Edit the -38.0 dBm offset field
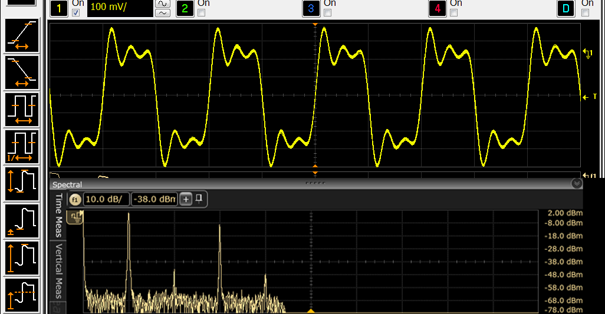Screen dimensions: 605x314 (x=154, y=199)
